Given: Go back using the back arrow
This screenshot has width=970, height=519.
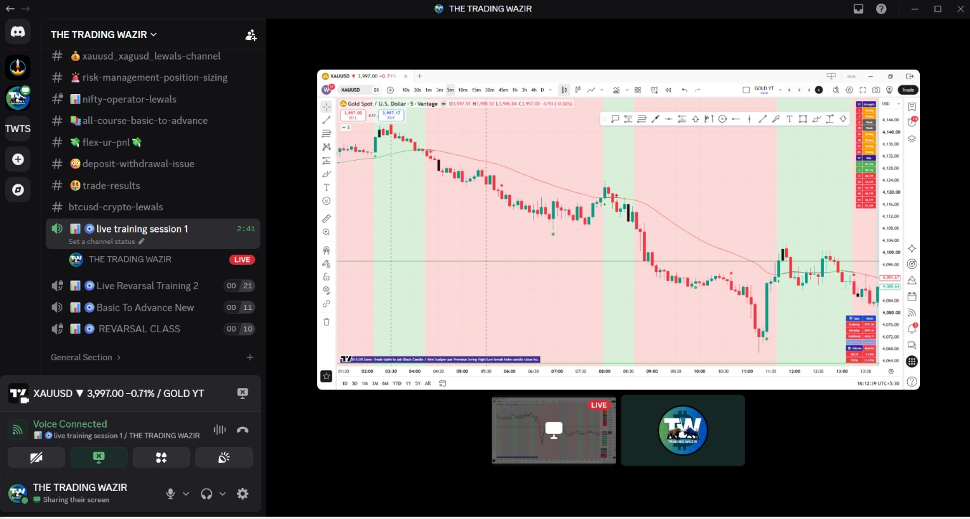Looking at the screenshot, I should 10,9.
